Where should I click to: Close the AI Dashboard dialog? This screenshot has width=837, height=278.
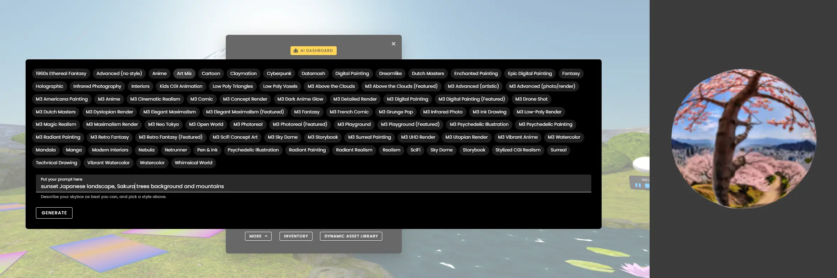(x=393, y=44)
